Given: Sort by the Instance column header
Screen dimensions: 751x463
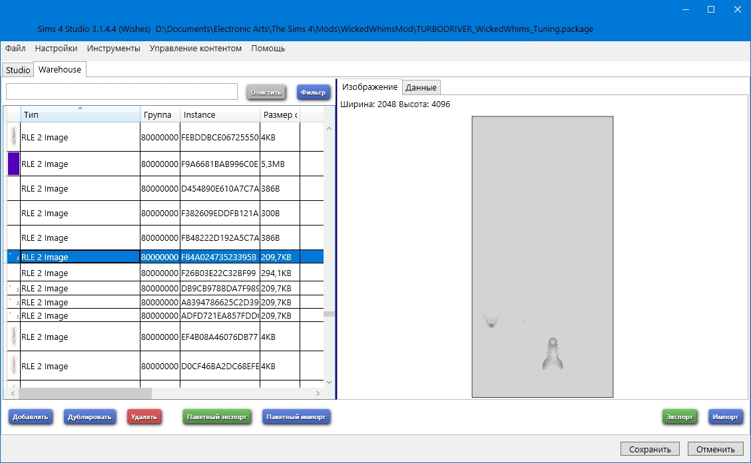Looking at the screenshot, I should [220, 115].
